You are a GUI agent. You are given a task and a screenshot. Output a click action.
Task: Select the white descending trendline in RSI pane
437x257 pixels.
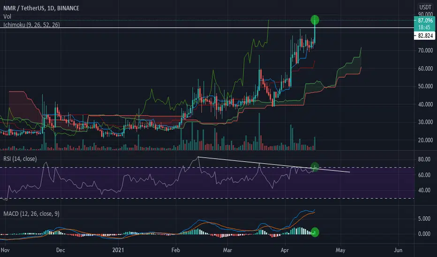(x=274, y=164)
